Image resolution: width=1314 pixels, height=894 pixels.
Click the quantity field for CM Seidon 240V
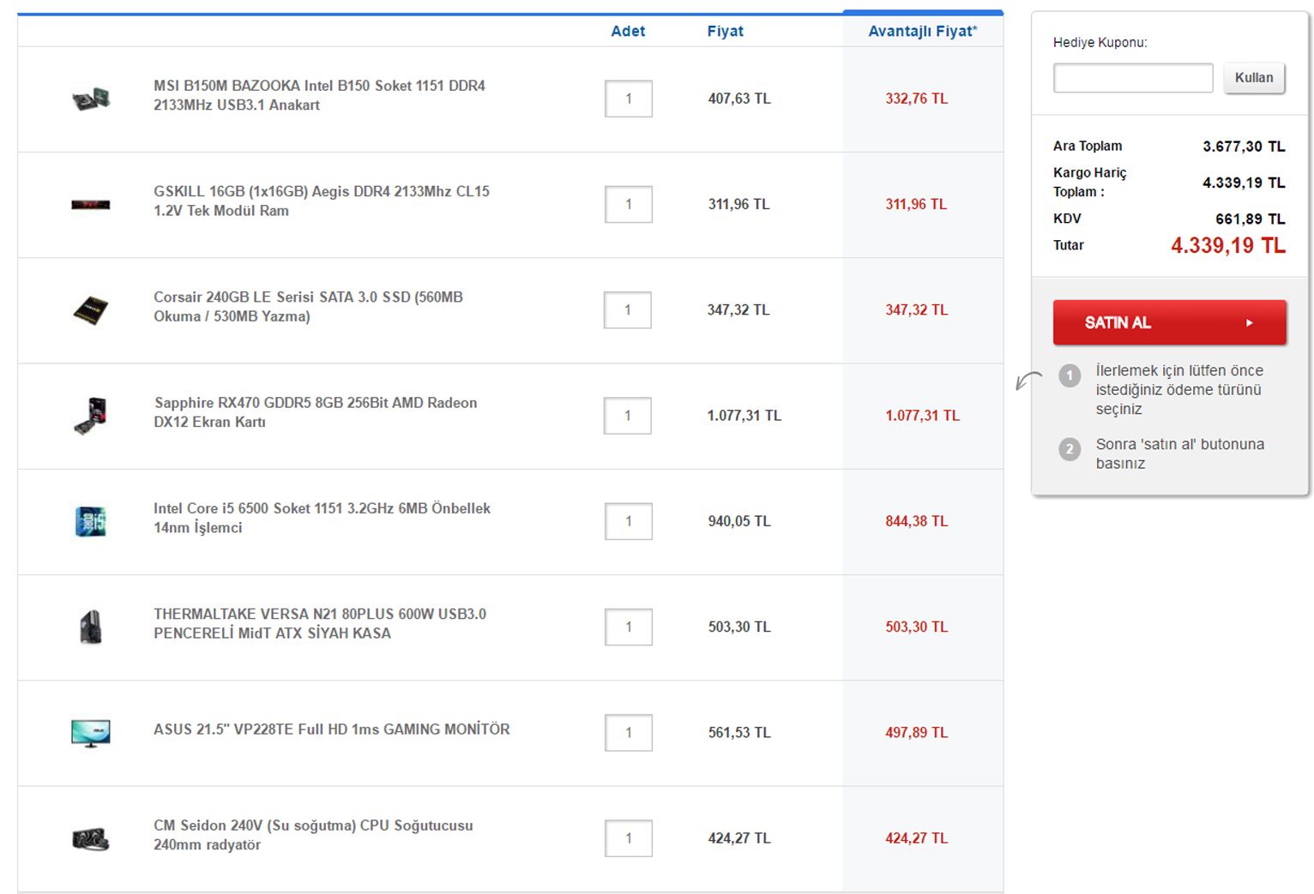(629, 838)
